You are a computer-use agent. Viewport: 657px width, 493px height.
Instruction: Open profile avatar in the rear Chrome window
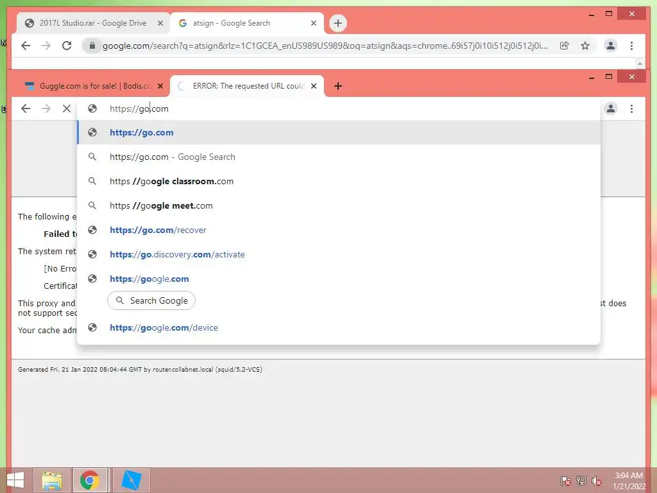(611, 46)
